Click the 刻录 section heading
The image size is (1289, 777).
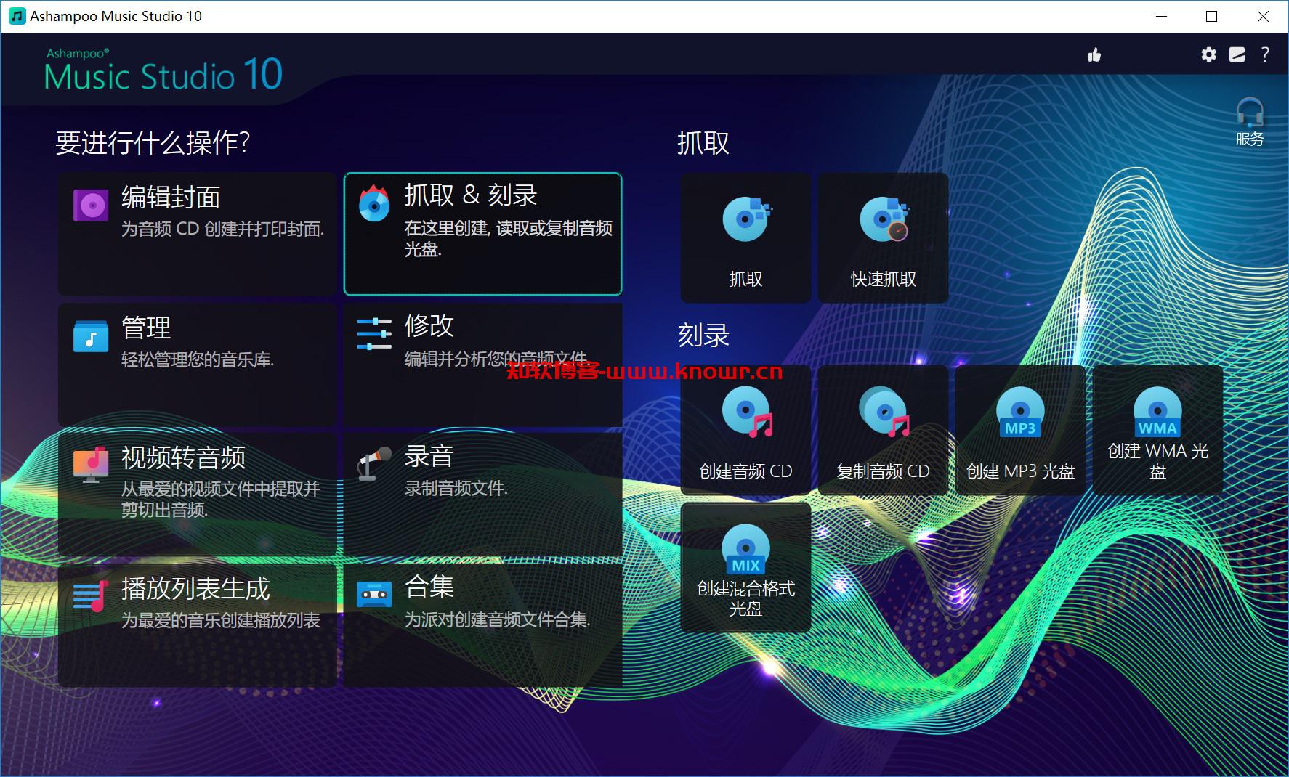(703, 335)
